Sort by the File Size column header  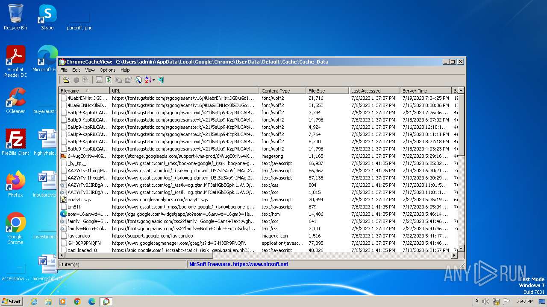coord(327,90)
